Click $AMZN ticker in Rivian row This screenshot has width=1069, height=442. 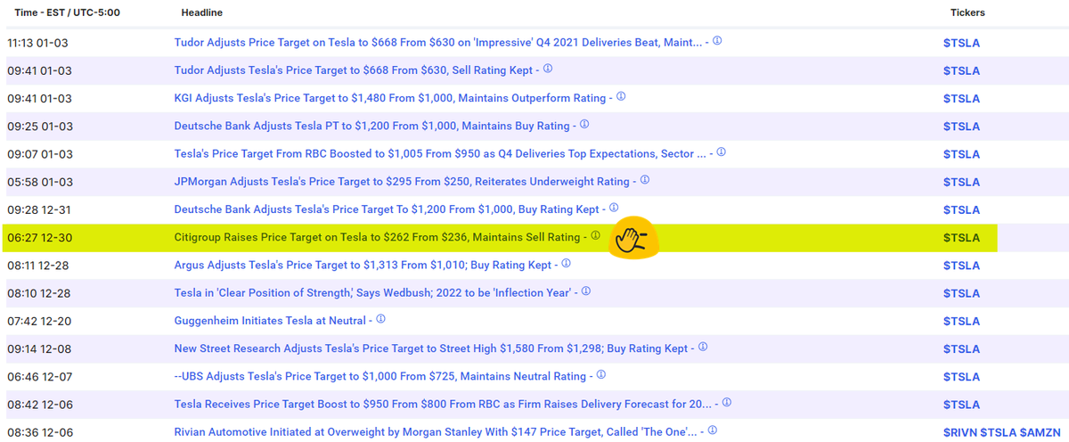click(1040, 432)
